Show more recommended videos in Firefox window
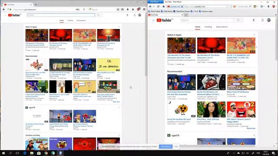Image resolution: width=278 pixels, height=156 pixels. (x=116, y=102)
